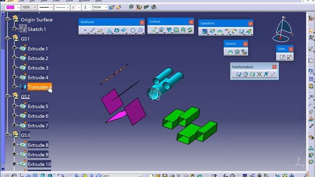
Task: Close the Extracts toolbar
Action: point(245,44)
